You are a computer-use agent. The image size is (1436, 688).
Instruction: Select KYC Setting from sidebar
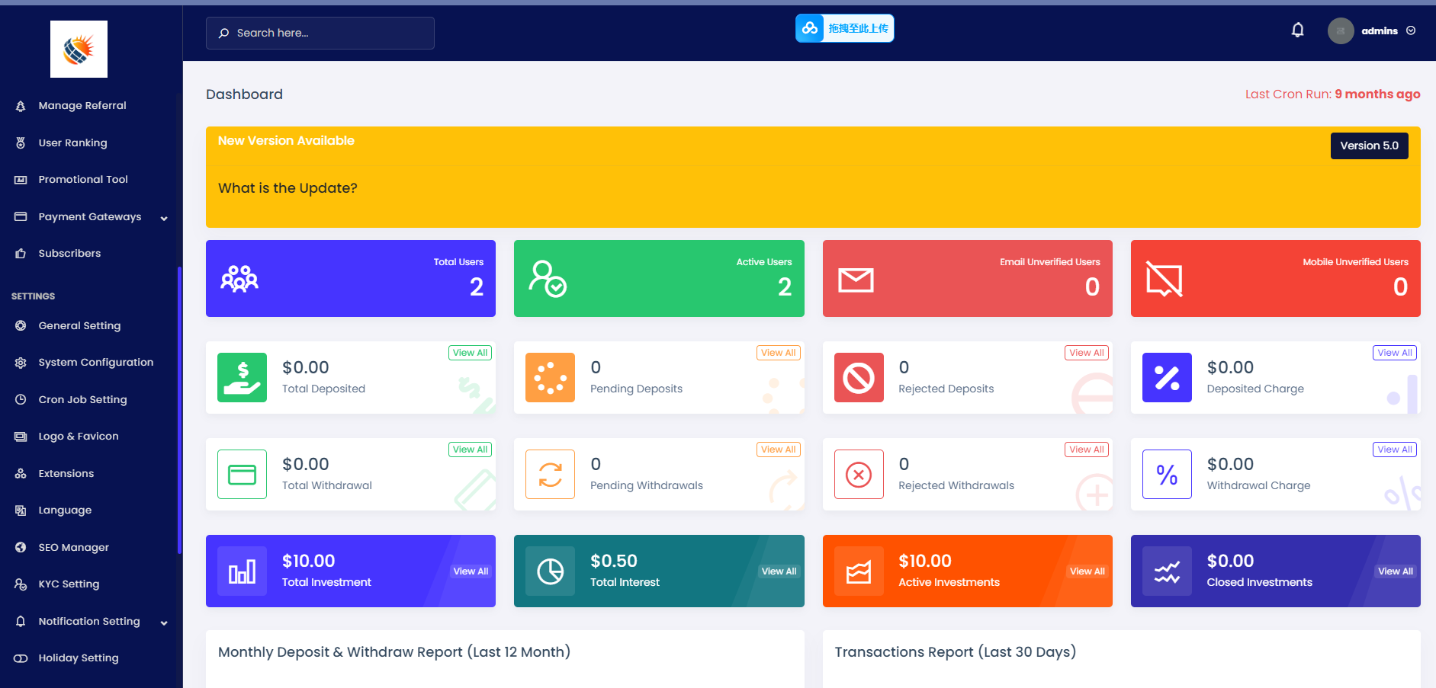69,584
